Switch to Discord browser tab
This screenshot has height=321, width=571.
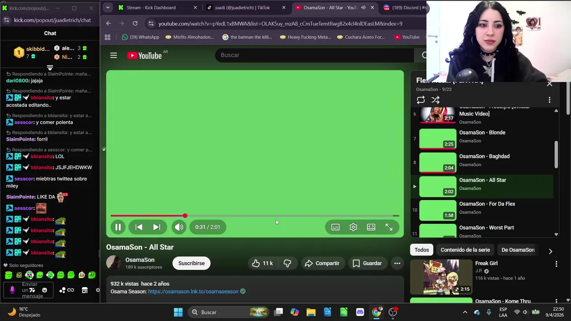[x=404, y=8]
